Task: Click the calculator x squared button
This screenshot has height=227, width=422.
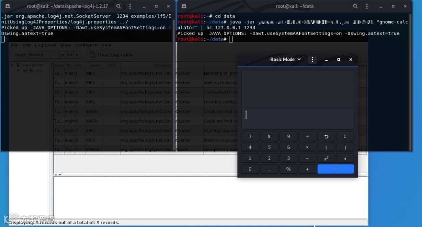Action: tap(326, 158)
